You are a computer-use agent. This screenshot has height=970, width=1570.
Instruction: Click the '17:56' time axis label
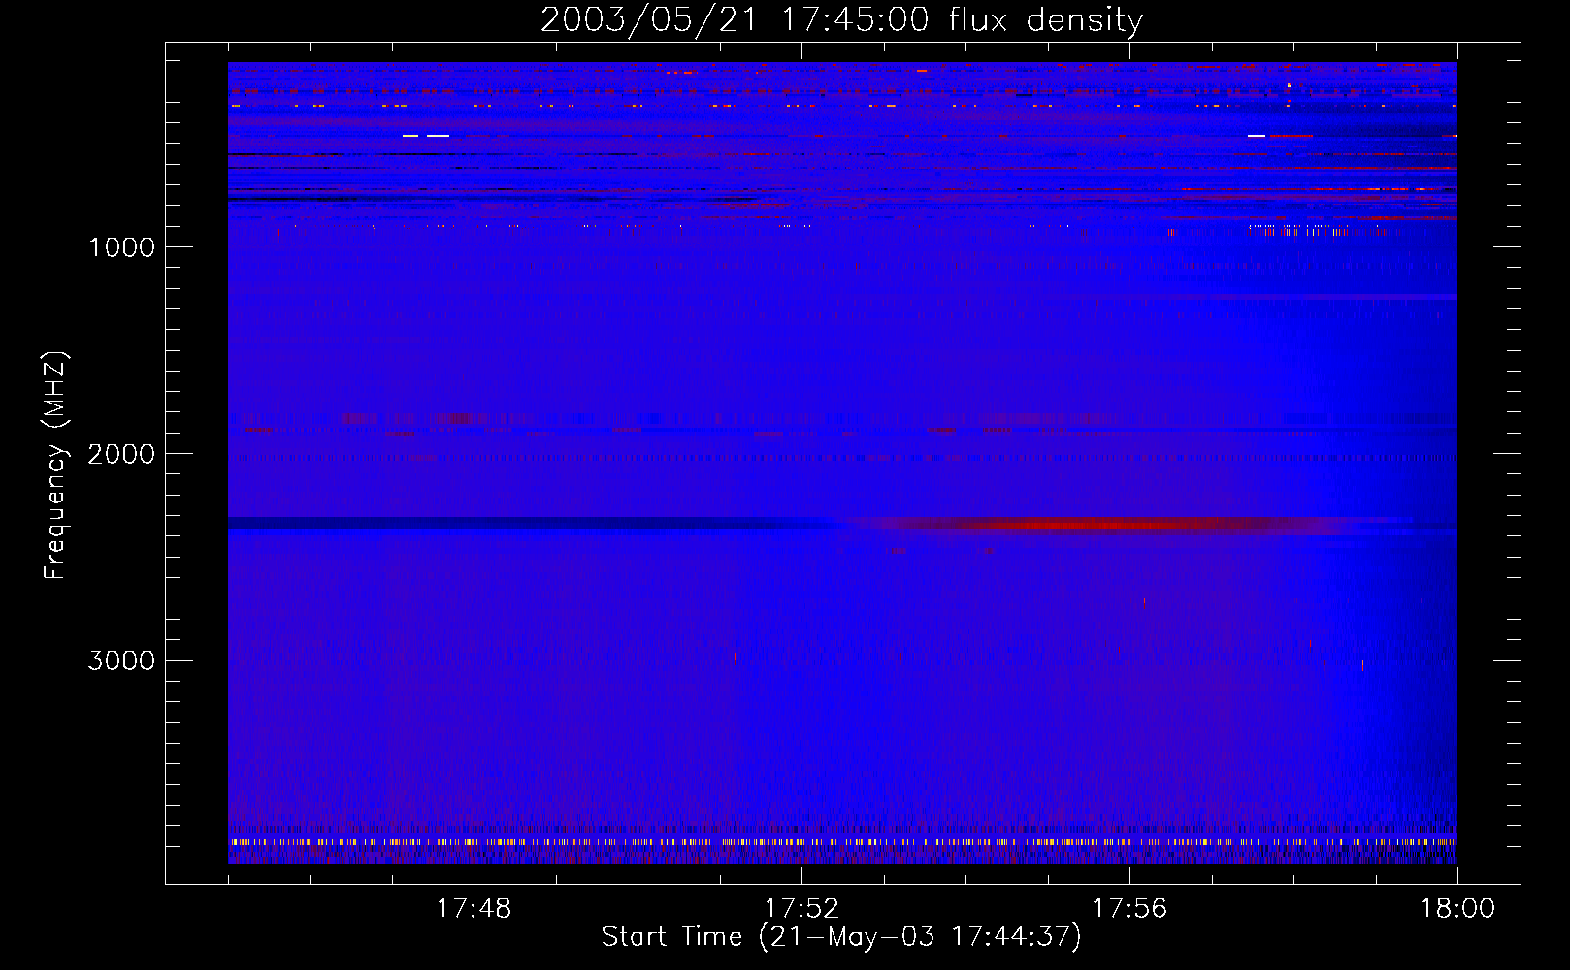click(x=1129, y=909)
